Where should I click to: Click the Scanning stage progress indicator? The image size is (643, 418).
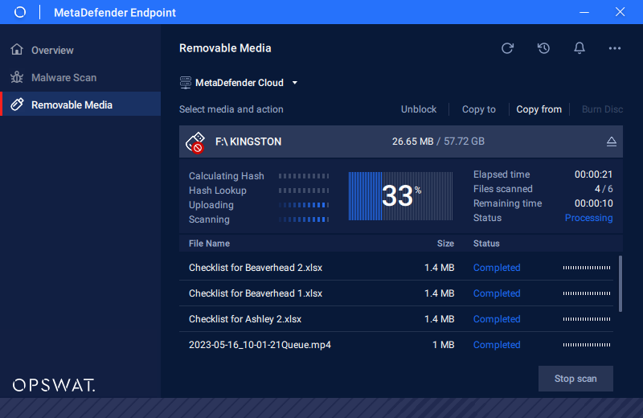pyautogui.click(x=304, y=219)
